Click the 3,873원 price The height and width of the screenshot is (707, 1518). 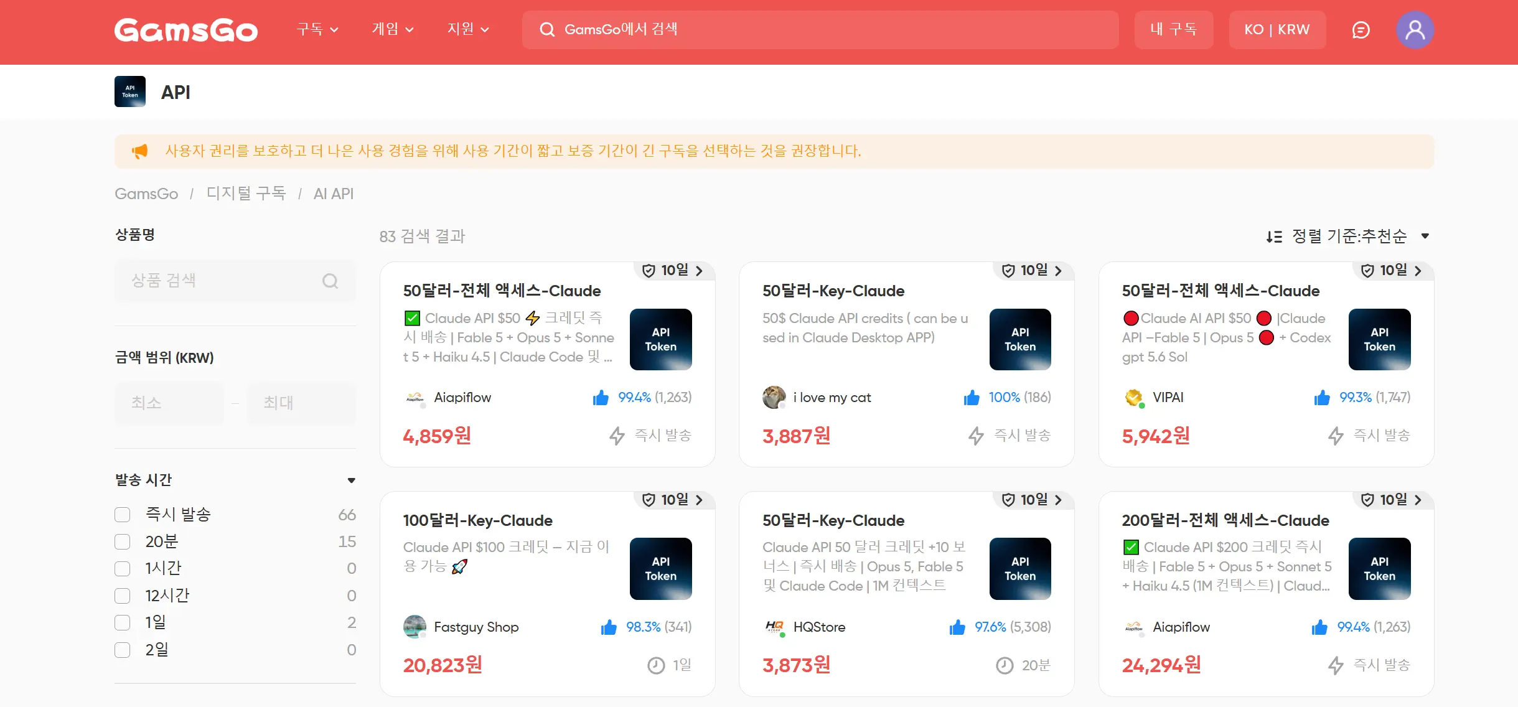point(797,665)
